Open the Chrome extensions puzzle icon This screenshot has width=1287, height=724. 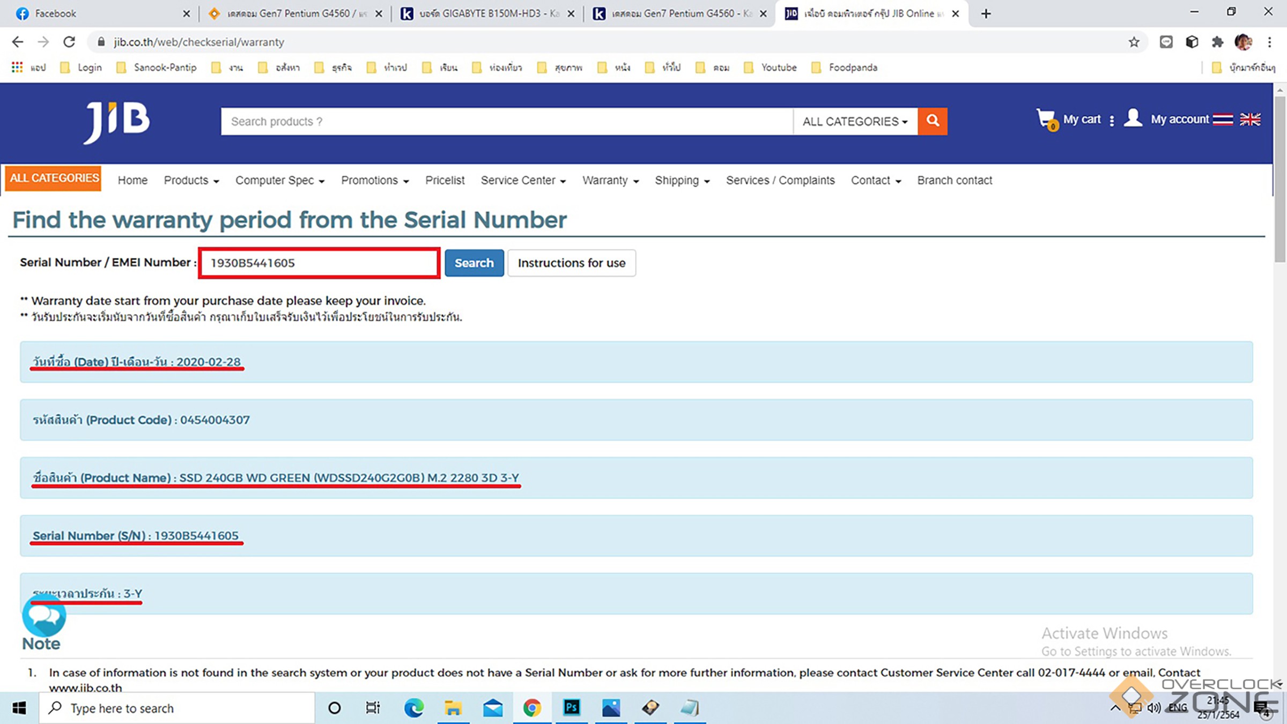[x=1217, y=42]
